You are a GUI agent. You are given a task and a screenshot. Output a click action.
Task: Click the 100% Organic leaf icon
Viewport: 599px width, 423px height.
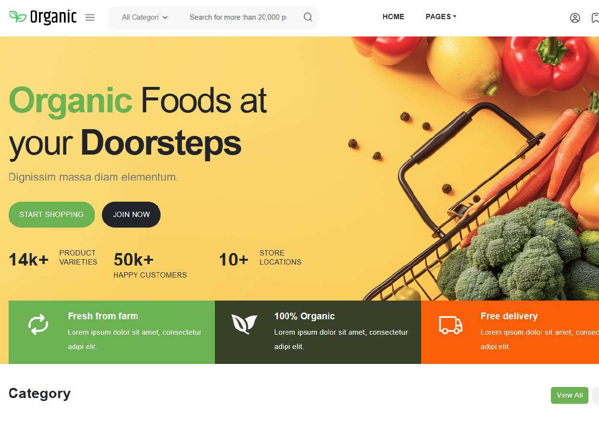point(244,324)
